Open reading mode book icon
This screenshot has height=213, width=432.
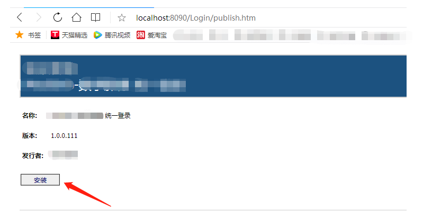click(x=95, y=17)
